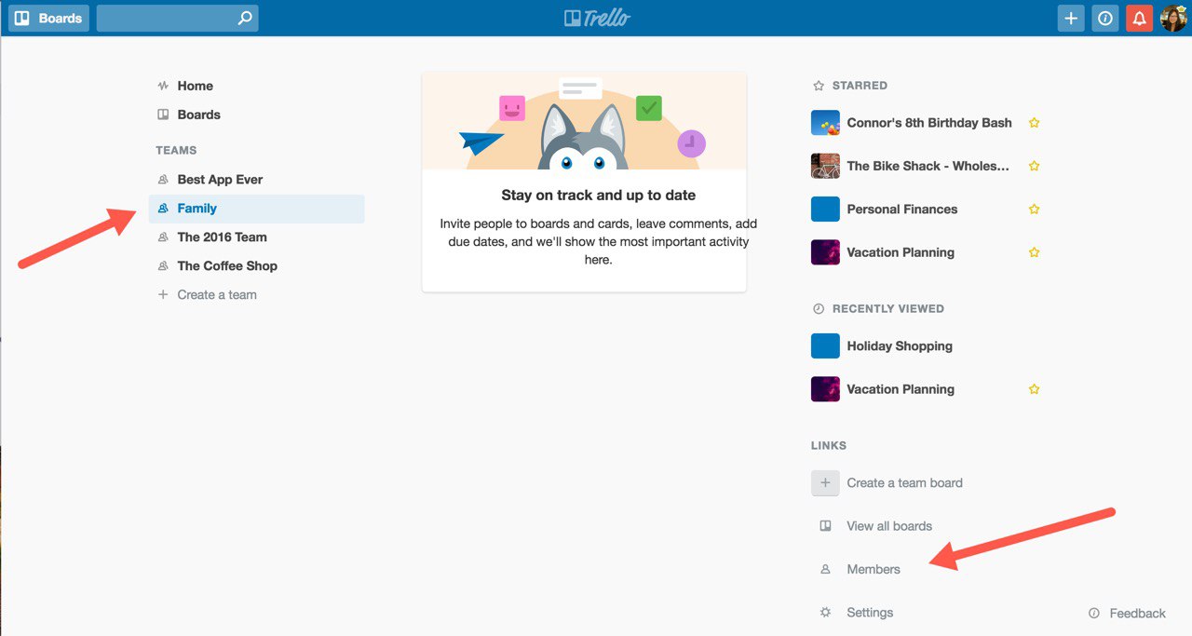
Task: Open The Bike Shack board
Action: coord(928,166)
